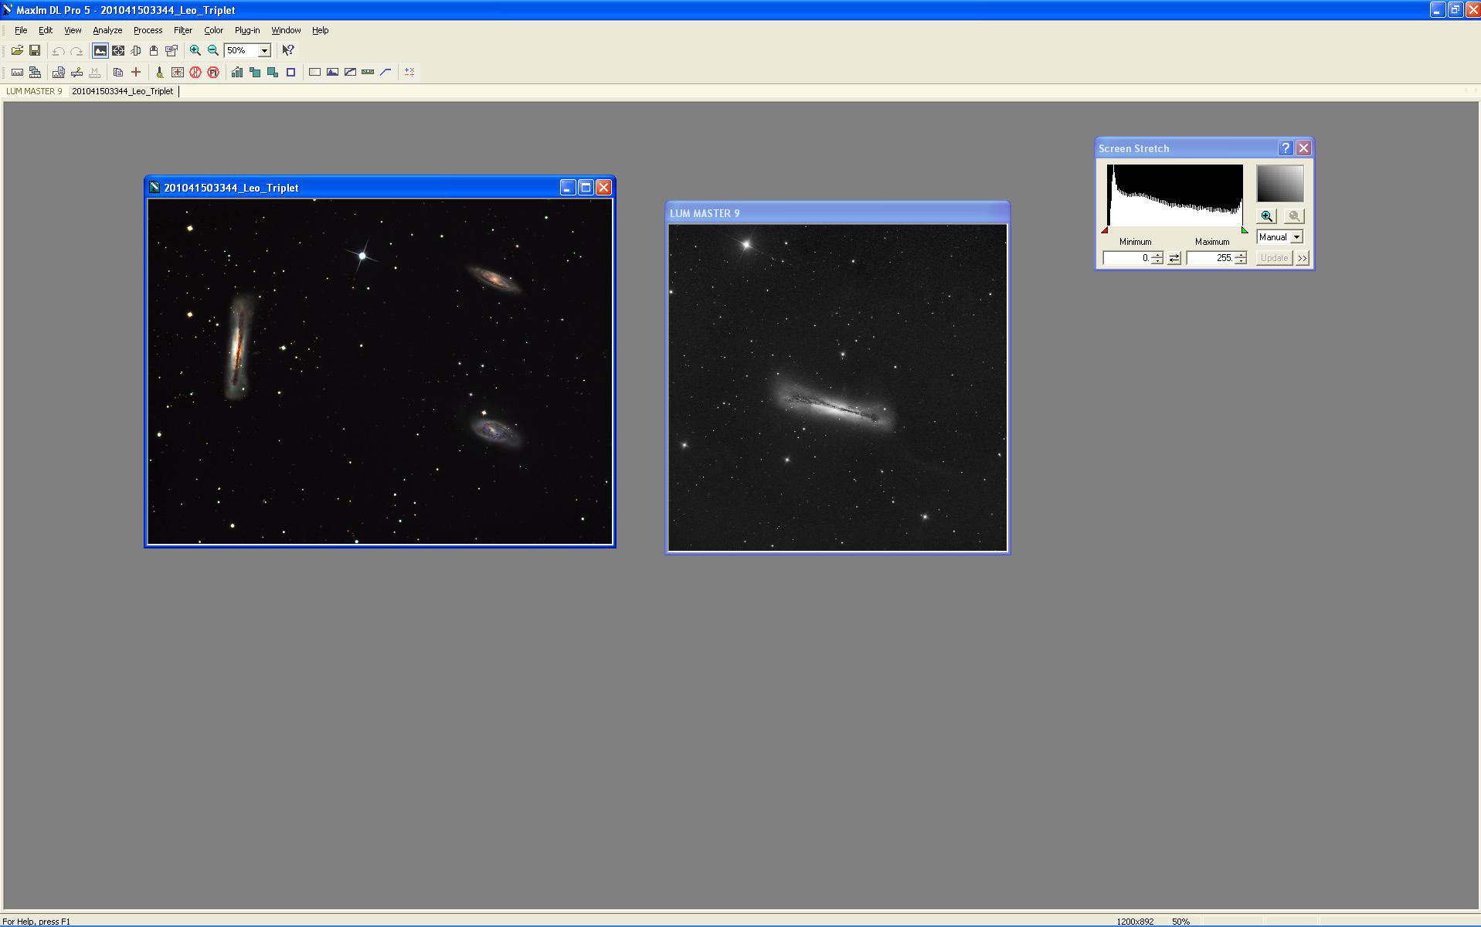Click the Maximum value input field
The image size is (1481, 927).
[1210, 258]
